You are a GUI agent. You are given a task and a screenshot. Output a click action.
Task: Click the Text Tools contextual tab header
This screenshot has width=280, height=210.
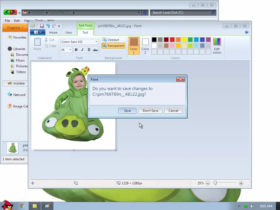click(86, 25)
